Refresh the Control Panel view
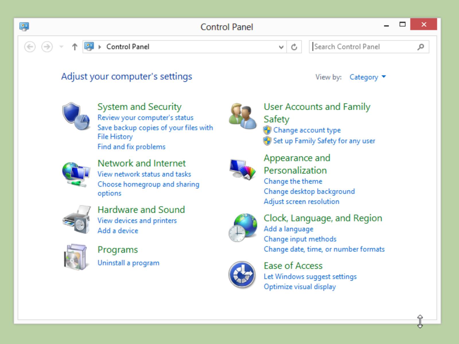This screenshot has width=459, height=344. tap(294, 47)
